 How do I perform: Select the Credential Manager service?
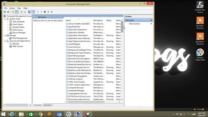point(76,91)
